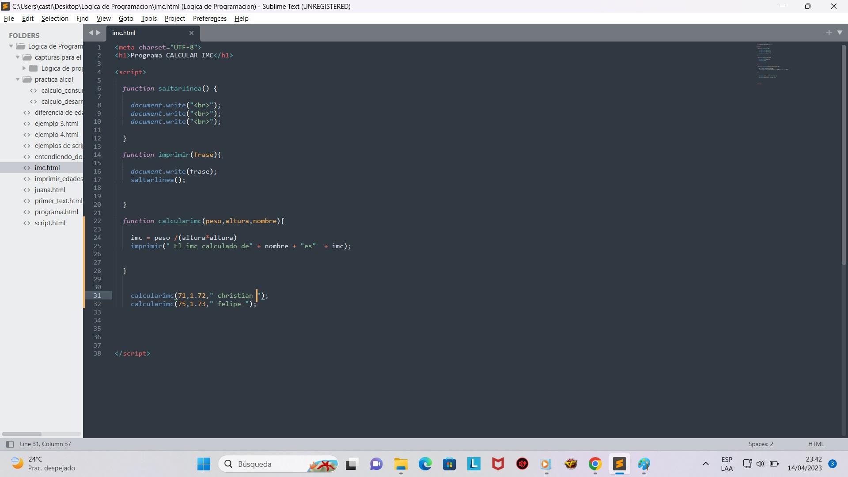Viewport: 848px width, 477px height.
Task: Open the red round app on taskbar
Action: [x=522, y=464]
